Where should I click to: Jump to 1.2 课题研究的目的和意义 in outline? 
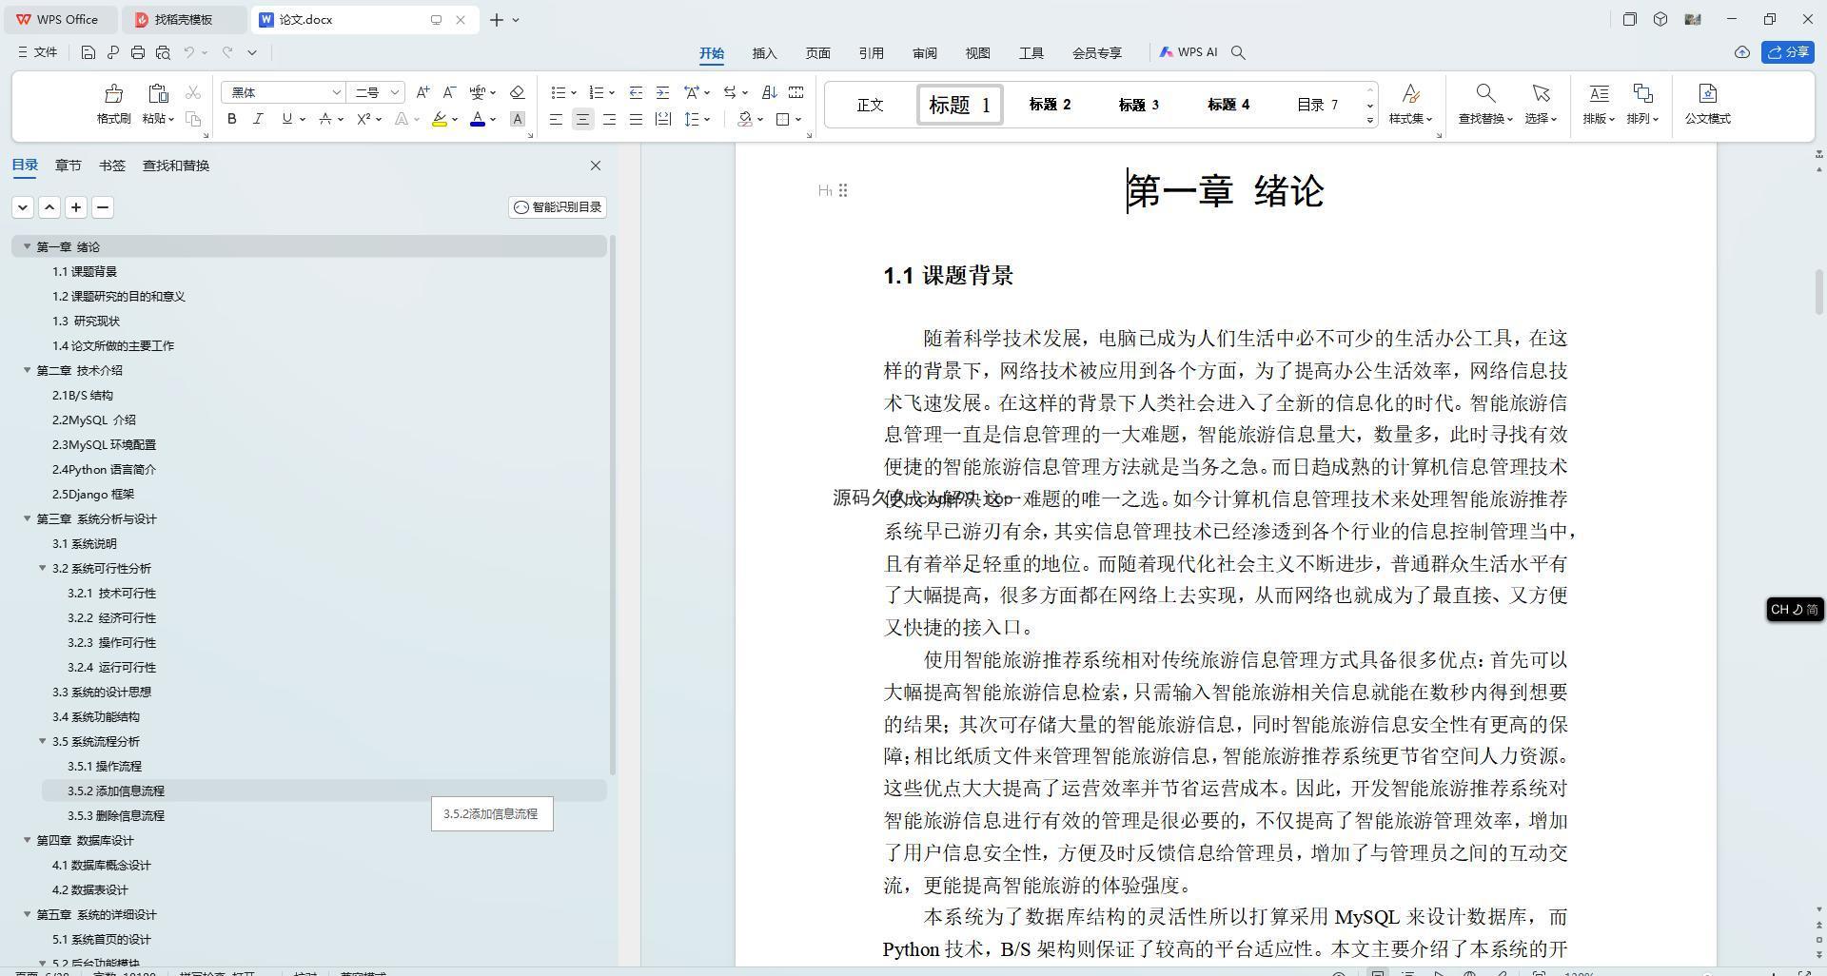point(119,296)
